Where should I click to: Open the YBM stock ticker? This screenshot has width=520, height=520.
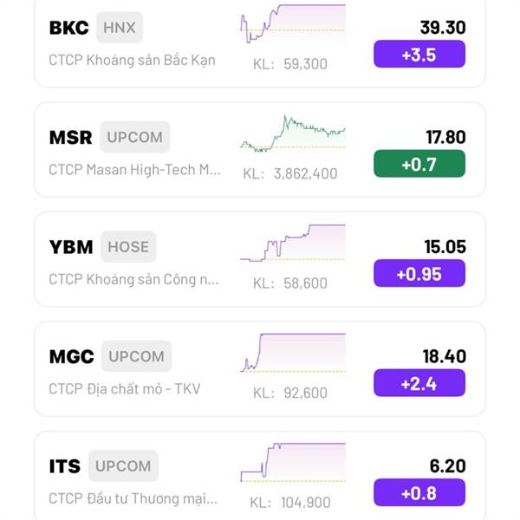pyautogui.click(x=71, y=247)
